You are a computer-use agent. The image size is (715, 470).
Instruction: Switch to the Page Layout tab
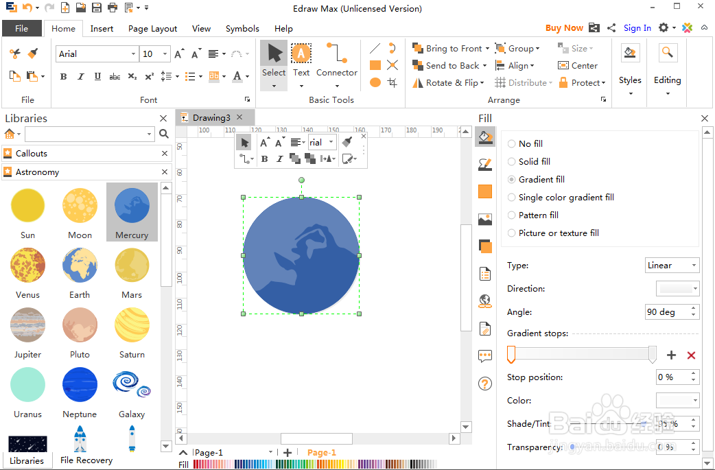[152, 28]
